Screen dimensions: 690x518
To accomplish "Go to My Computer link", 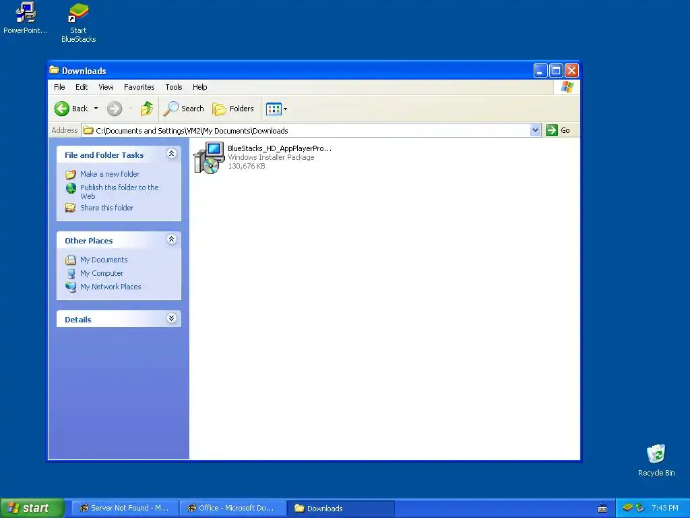I will coord(102,273).
